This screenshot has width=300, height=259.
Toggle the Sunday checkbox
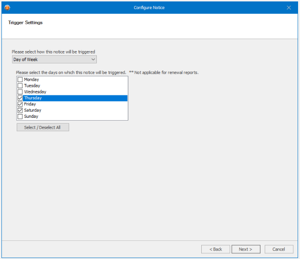(x=20, y=116)
